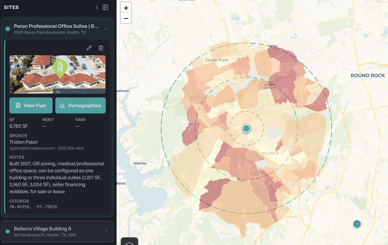Click the notes text starting Built 2007
Image resolution: width=388 pixels, height=245 pixels.
click(57, 177)
